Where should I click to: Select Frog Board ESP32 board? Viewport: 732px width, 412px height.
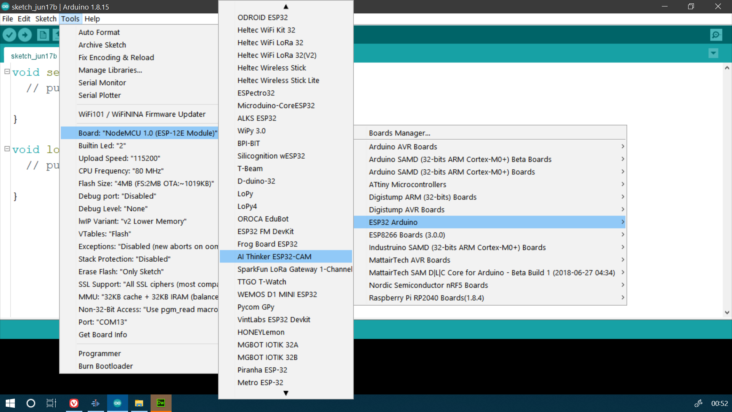coord(286,244)
